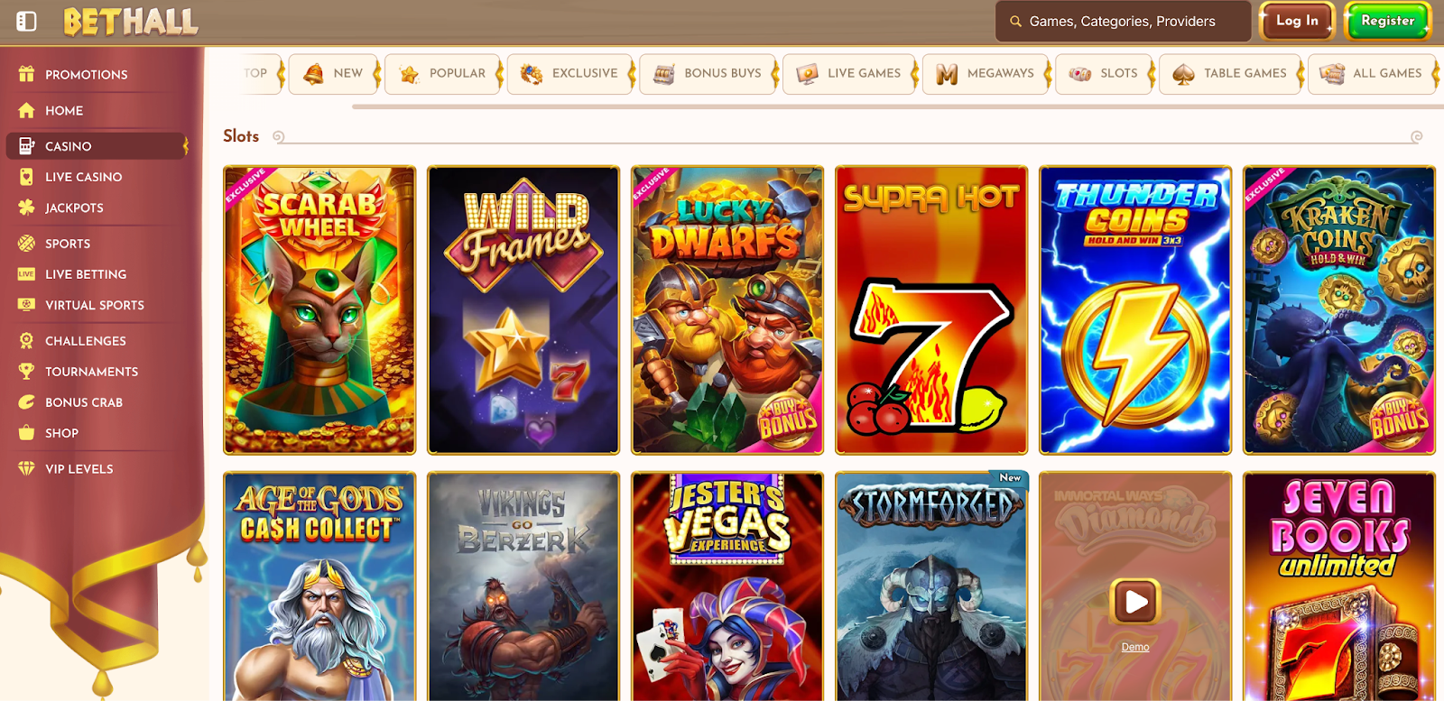This screenshot has height=701, width=1444.
Task: Open the Lucky Dwarfs slot
Action: coord(727,309)
